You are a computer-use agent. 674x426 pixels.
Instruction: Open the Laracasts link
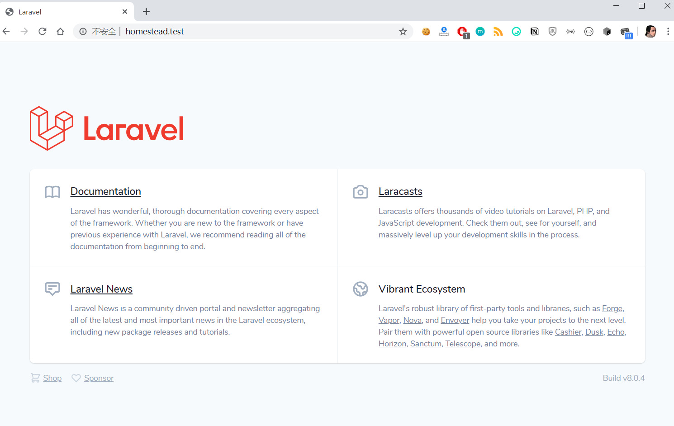pyautogui.click(x=400, y=191)
